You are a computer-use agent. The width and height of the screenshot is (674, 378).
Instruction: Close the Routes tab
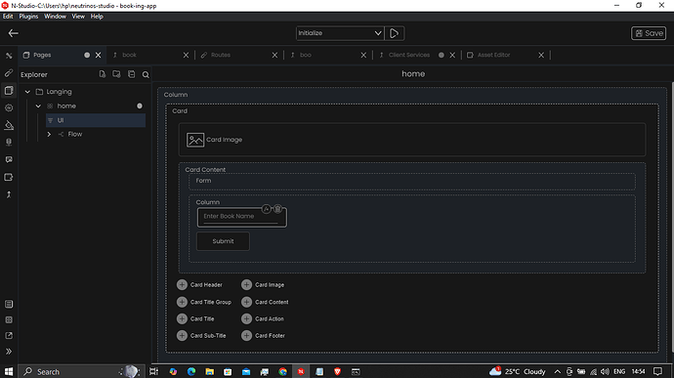tap(274, 55)
